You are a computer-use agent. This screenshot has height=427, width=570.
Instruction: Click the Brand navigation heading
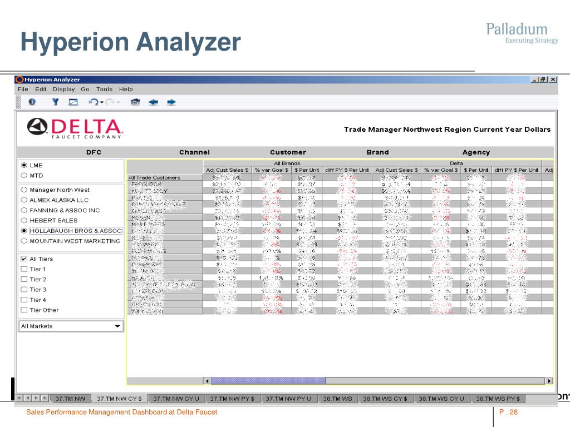point(378,152)
